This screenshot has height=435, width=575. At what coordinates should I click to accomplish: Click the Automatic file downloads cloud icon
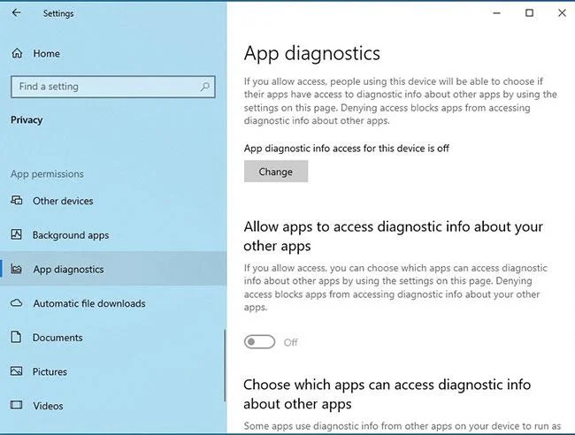coord(17,303)
